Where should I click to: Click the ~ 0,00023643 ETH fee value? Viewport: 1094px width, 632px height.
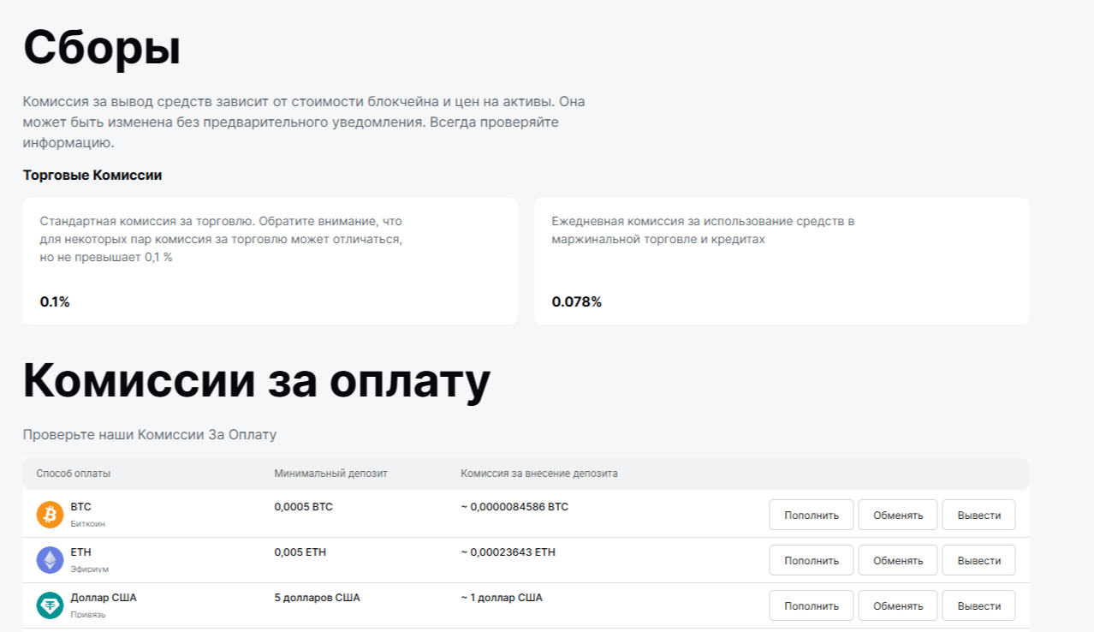[x=508, y=552]
